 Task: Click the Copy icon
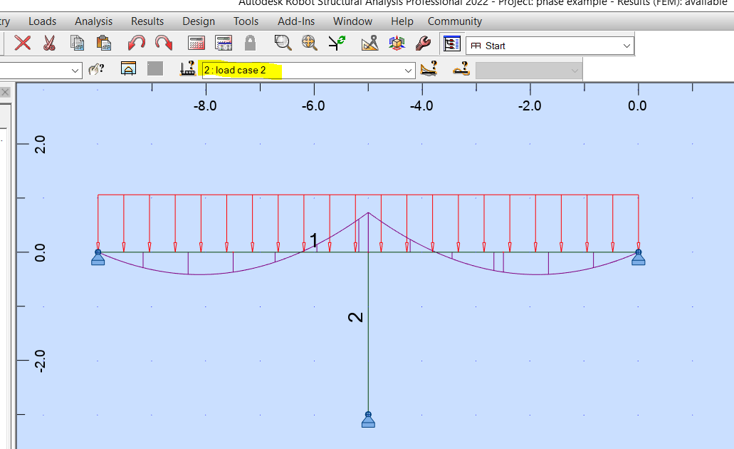pyautogui.click(x=76, y=43)
